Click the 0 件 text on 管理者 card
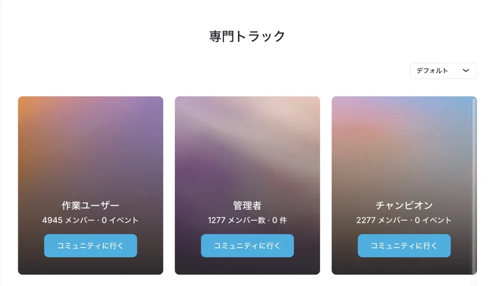Image resolution: width=492 pixels, height=286 pixels. click(279, 221)
